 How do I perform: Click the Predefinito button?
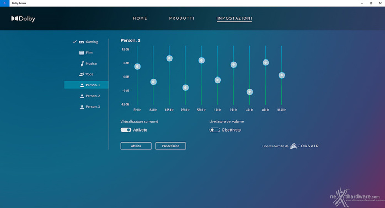(x=170, y=146)
